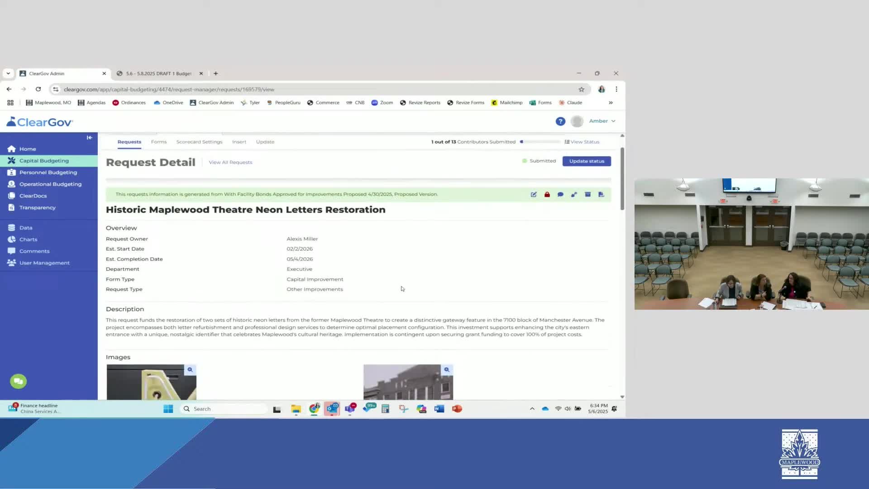Click the blue help question mark icon

[560, 121]
